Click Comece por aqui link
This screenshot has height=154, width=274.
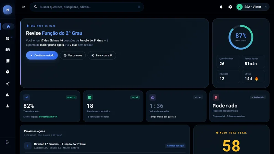click(x=175, y=146)
